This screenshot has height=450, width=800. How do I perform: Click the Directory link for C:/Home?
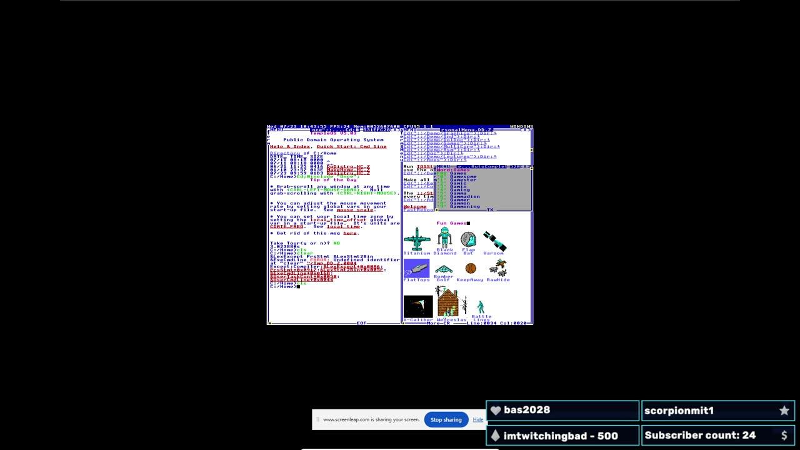(x=285, y=153)
